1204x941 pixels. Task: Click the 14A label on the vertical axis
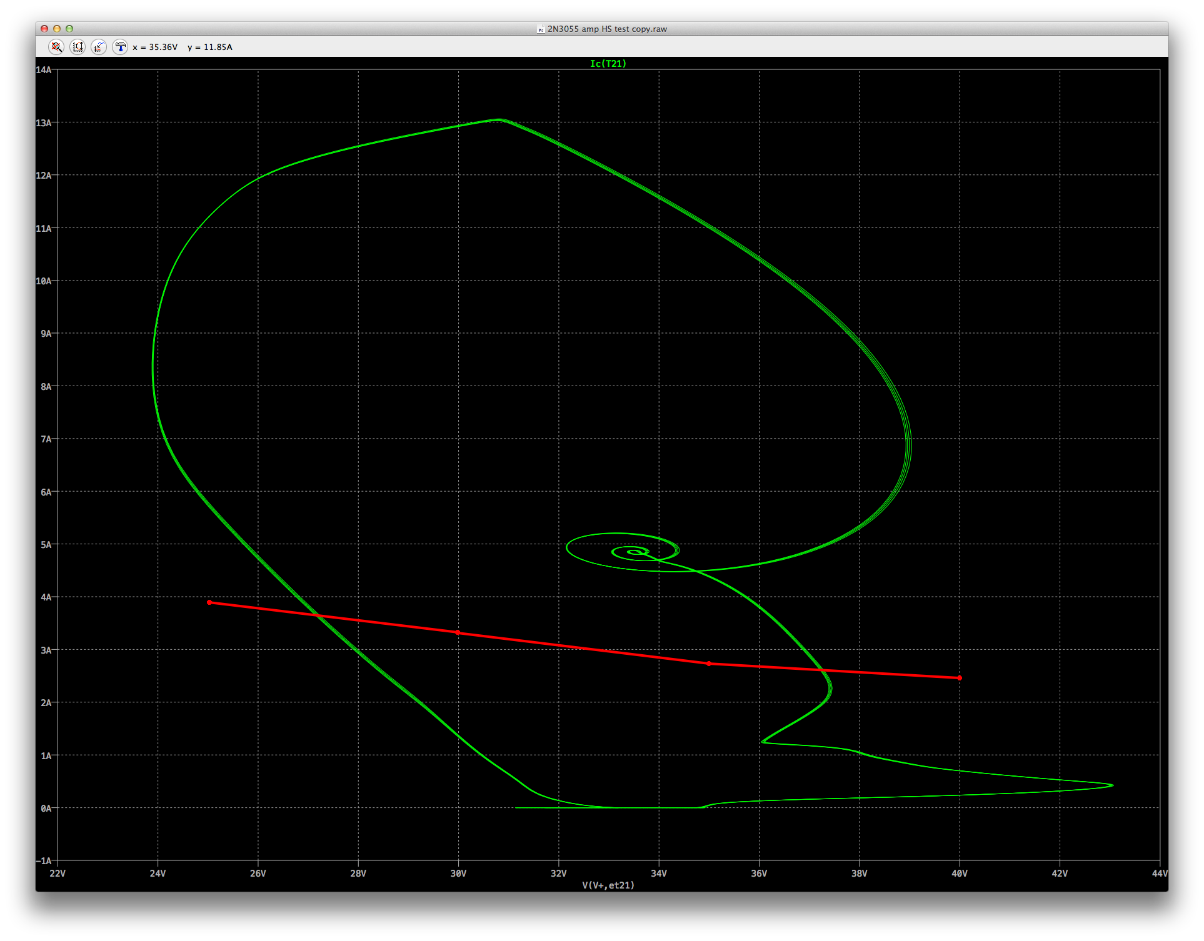tap(44, 70)
